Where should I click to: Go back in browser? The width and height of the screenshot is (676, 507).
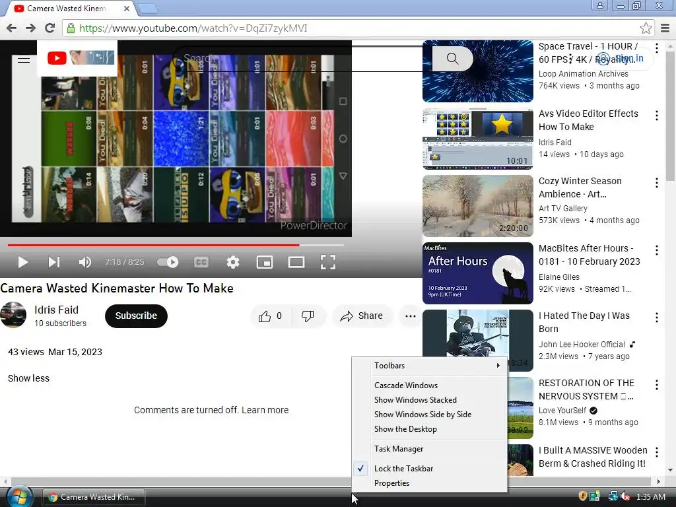(12, 28)
